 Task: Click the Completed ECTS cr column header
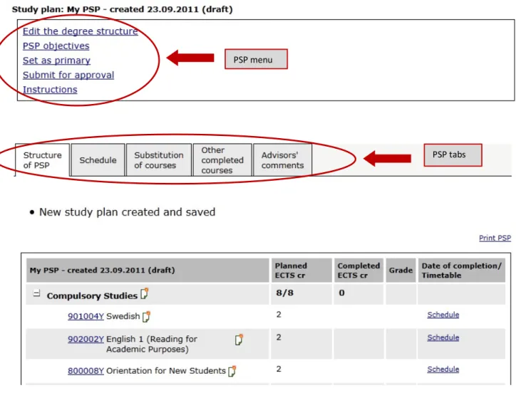pos(358,271)
